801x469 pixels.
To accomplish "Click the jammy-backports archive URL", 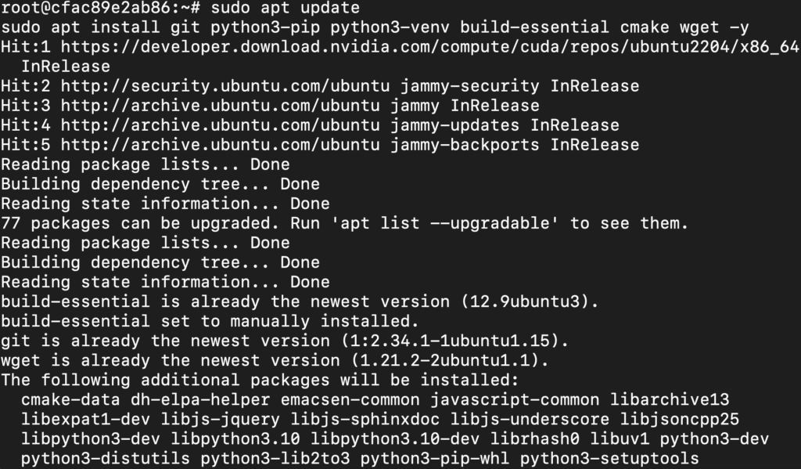I will [220, 145].
